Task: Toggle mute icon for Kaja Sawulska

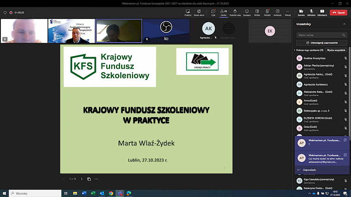Action: (345, 181)
